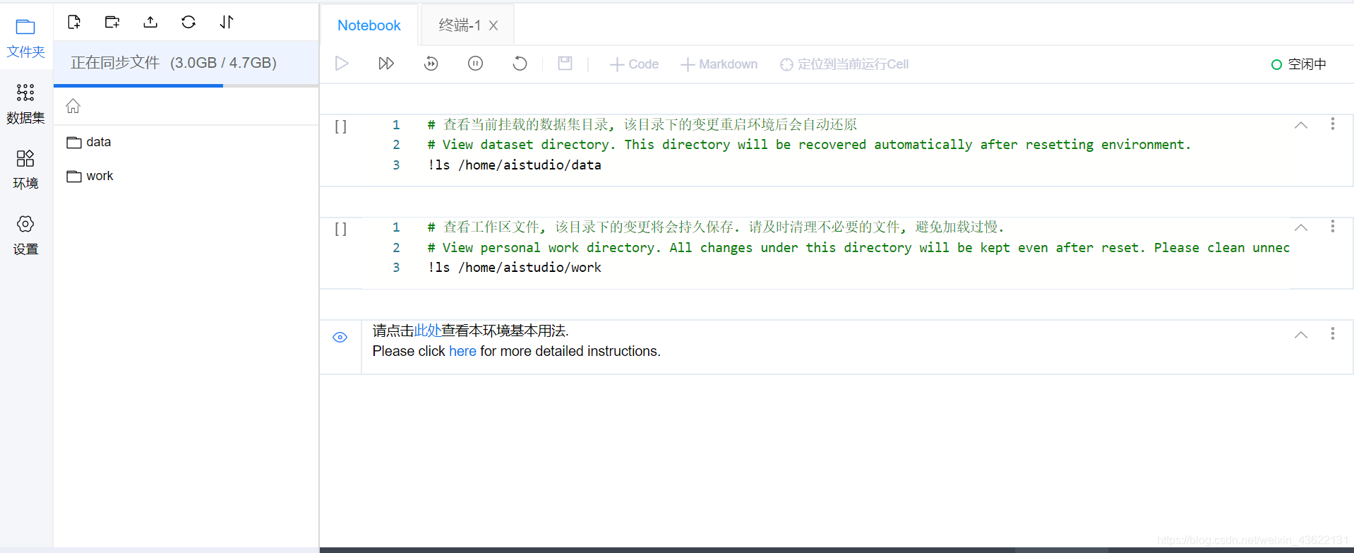Restart the kernel with the circular arrow

click(x=520, y=64)
